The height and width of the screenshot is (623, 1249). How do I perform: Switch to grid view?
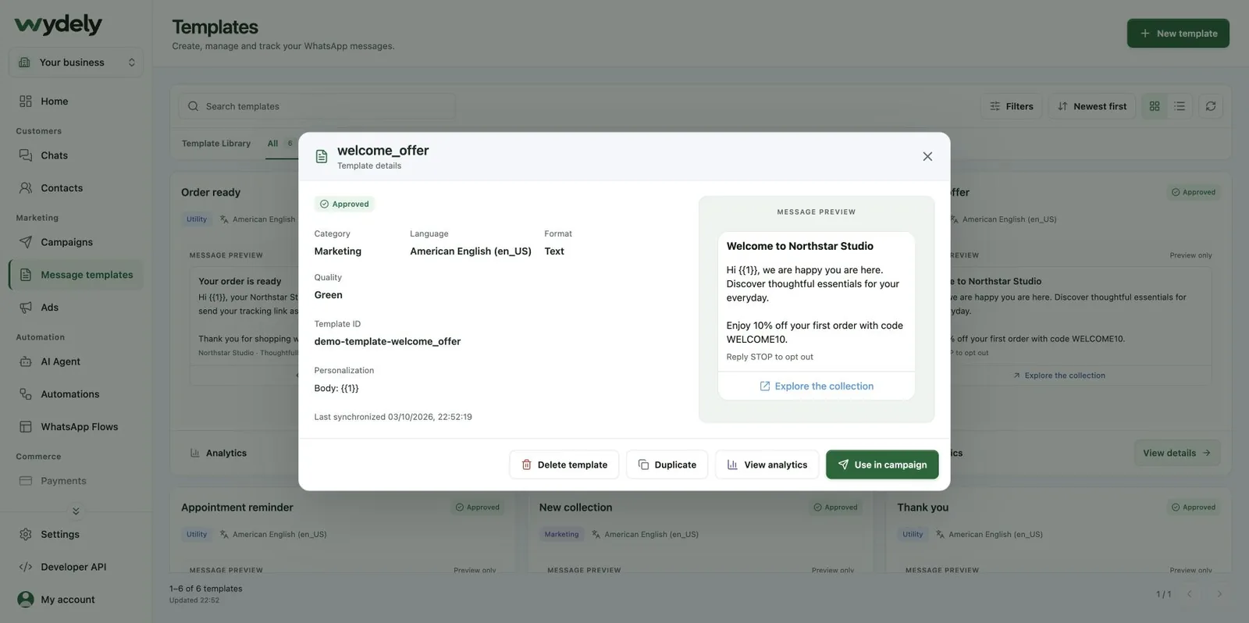coord(1155,106)
